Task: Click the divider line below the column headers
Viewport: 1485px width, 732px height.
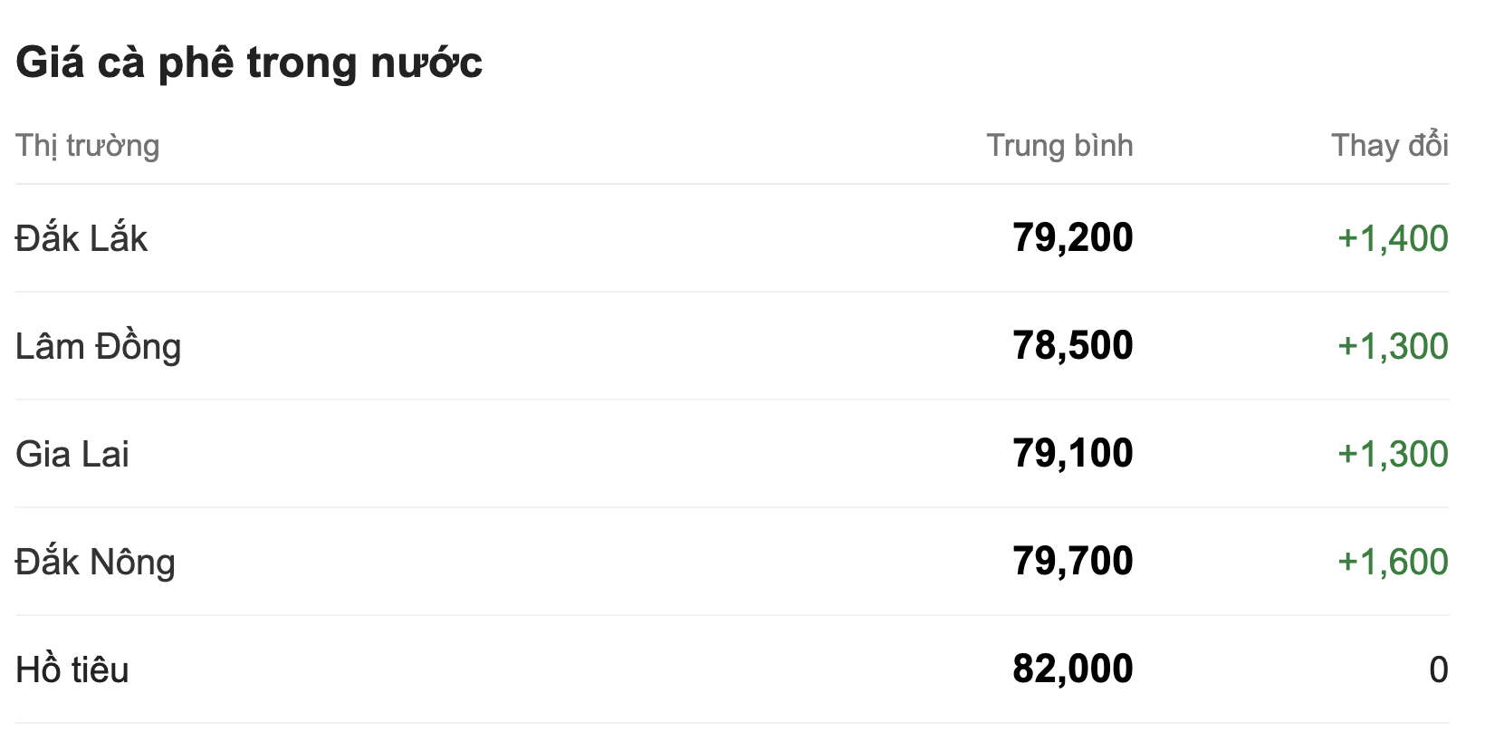Action: (732, 184)
